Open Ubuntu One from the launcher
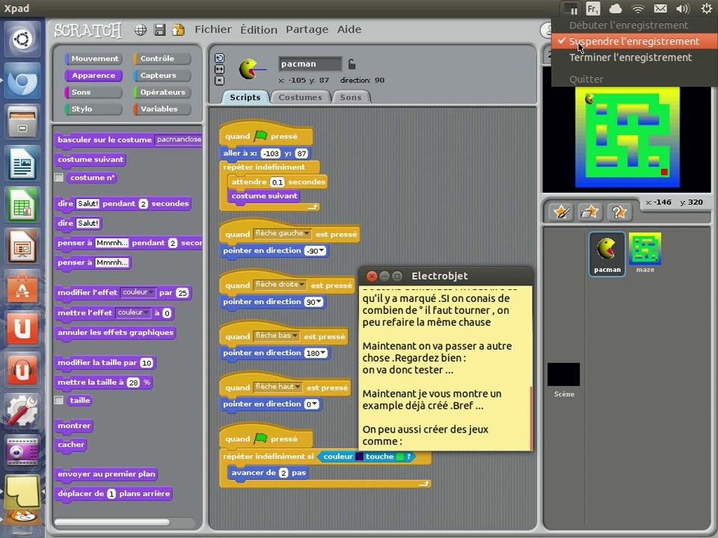Screen dimensions: 718x538 click(x=22, y=328)
